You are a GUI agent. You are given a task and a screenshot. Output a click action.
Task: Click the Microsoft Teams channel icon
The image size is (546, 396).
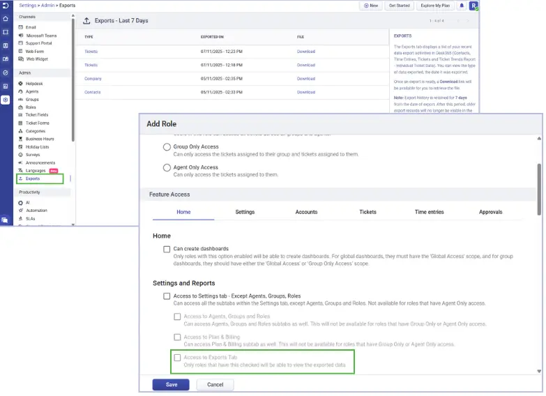[x=20, y=36]
